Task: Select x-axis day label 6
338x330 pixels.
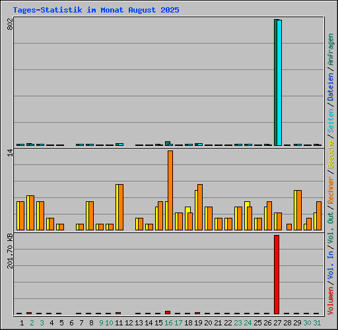Action: tap(71, 323)
